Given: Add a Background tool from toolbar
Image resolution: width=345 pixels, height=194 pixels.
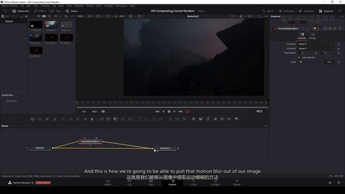Looking at the screenshot, I should [x=33, y=119].
